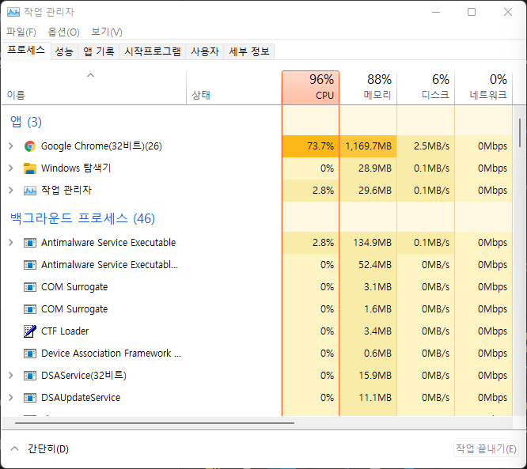527x469 pixels.
Task: Select the 프로세스 tab
Action: pos(26,51)
